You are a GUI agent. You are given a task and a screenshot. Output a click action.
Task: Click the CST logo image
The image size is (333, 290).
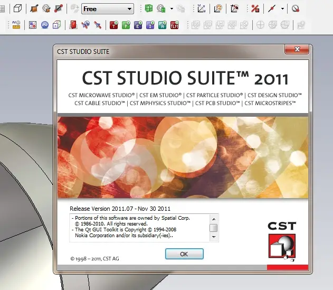282,241
